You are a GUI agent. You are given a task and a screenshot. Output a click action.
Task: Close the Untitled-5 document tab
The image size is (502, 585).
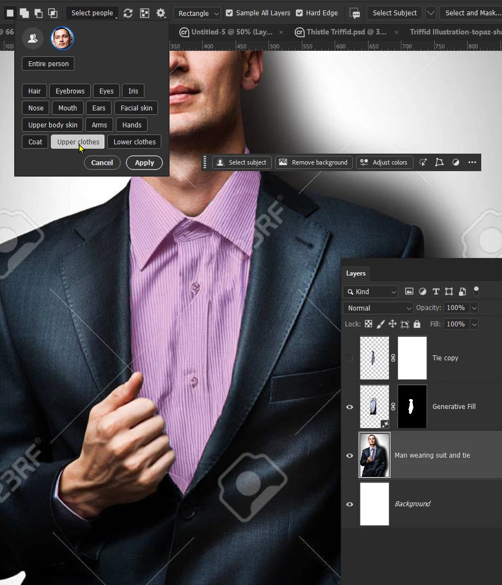(x=281, y=32)
